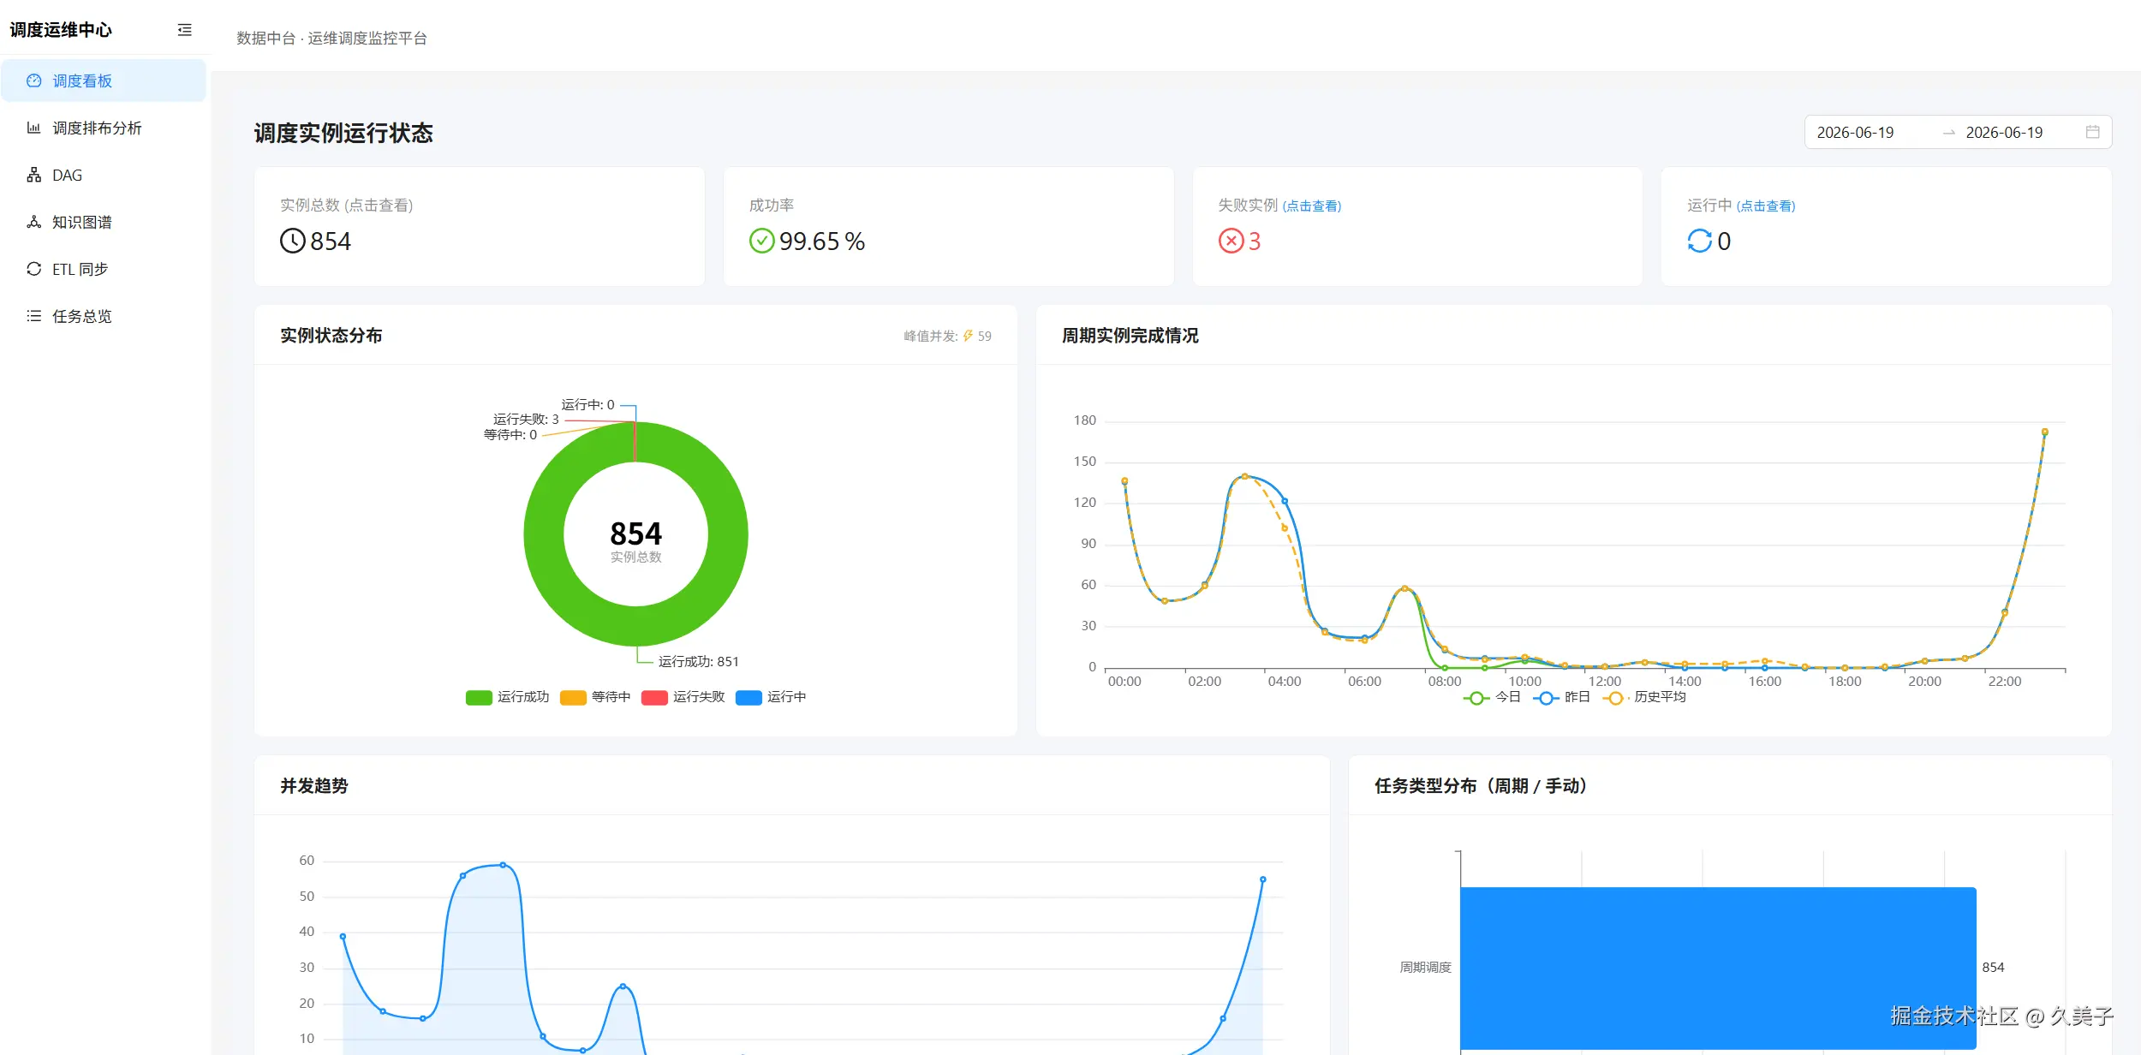Click the 调度实例运行状态 heading
The height and width of the screenshot is (1055, 2141).
pyautogui.click(x=343, y=133)
